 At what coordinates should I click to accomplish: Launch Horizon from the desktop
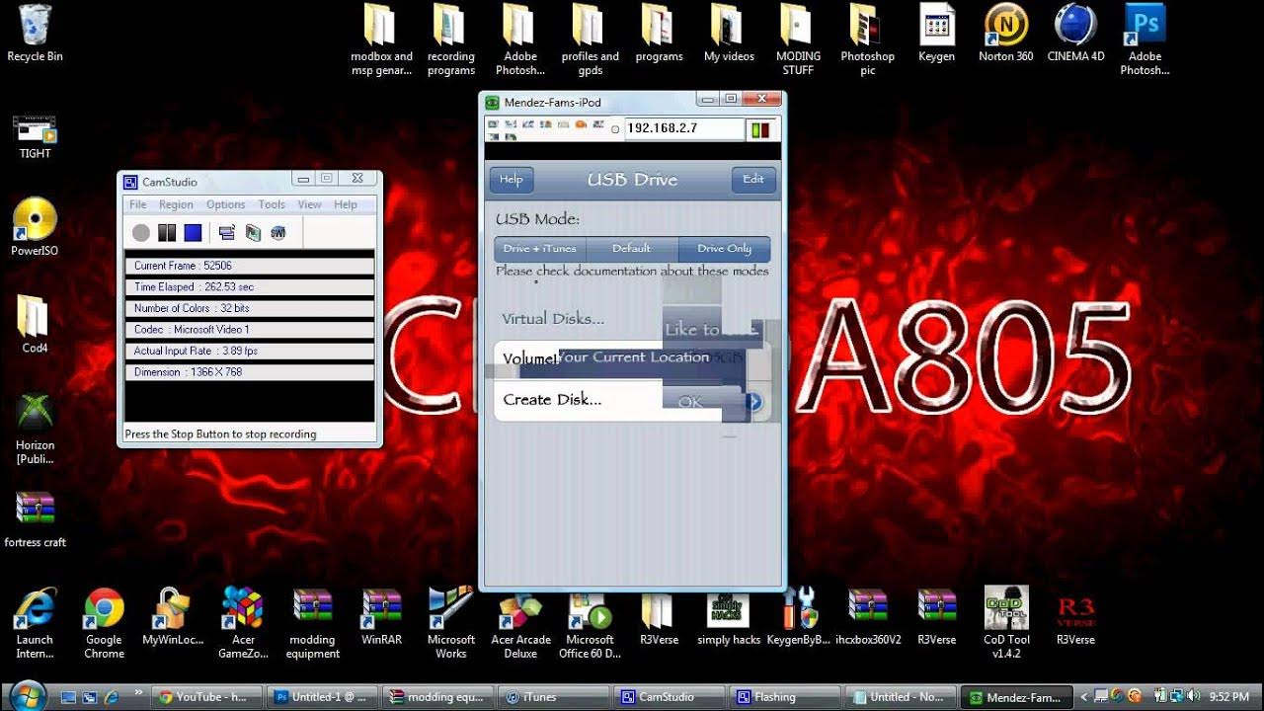pyautogui.click(x=36, y=428)
